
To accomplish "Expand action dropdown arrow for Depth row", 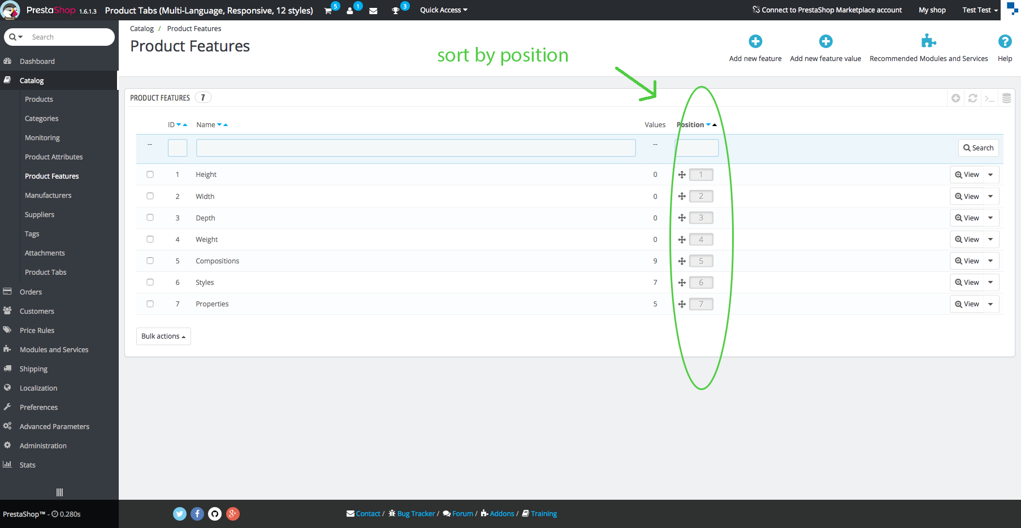I will [991, 218].
